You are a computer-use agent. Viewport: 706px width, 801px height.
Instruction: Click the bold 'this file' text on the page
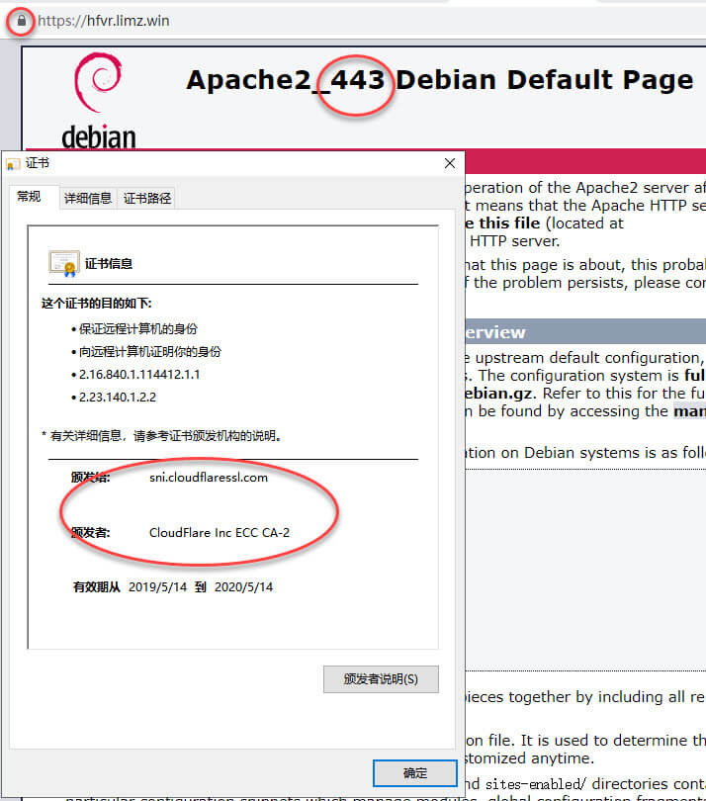pyautogui.click(x=509, y=223)
